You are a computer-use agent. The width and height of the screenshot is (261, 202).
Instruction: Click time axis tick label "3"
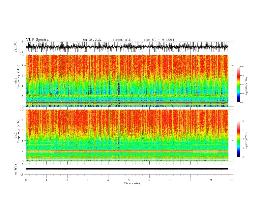88,180
